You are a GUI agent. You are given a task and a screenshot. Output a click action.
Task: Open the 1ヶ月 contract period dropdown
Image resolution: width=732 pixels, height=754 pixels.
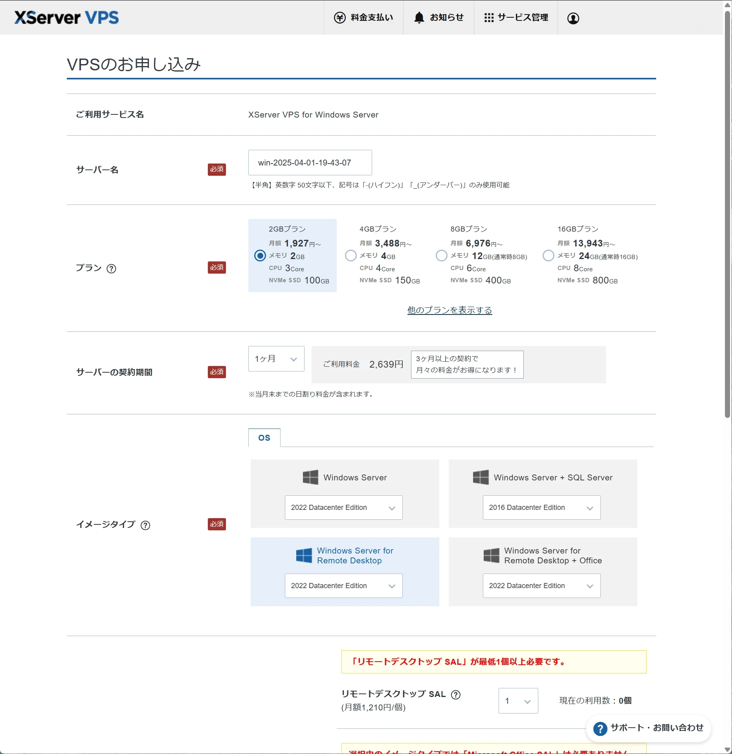pos(276,359)
